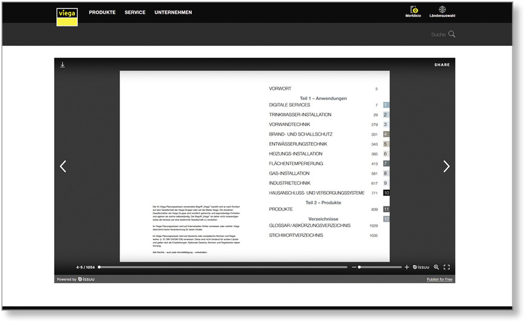Go to the previous page arrow

click(x=63, y=166)
